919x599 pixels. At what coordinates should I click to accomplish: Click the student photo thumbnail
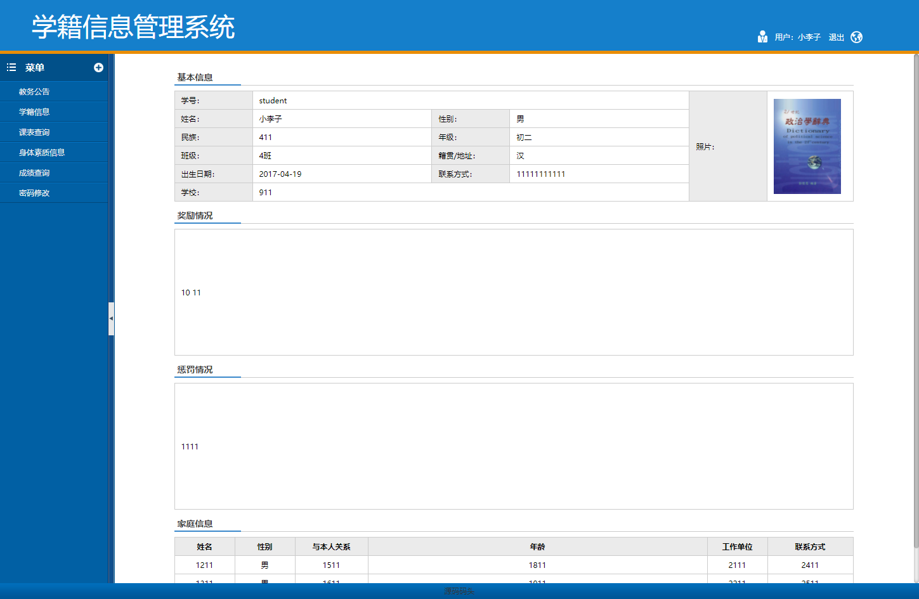807,146
